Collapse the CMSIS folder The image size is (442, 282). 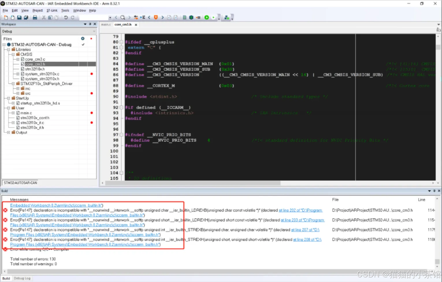13,54
